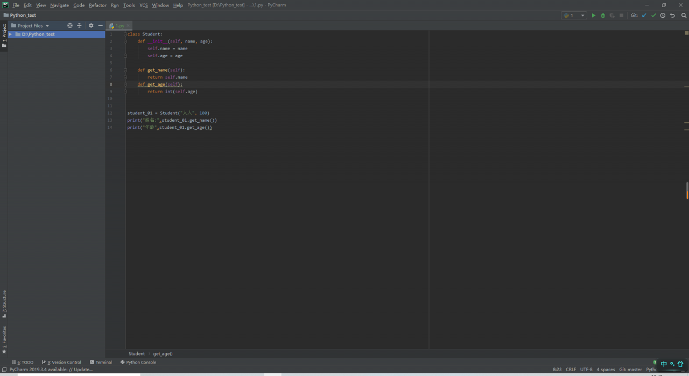Screen dimensions: 689x376
Task: Open the Tools menu
Action: 129,5
